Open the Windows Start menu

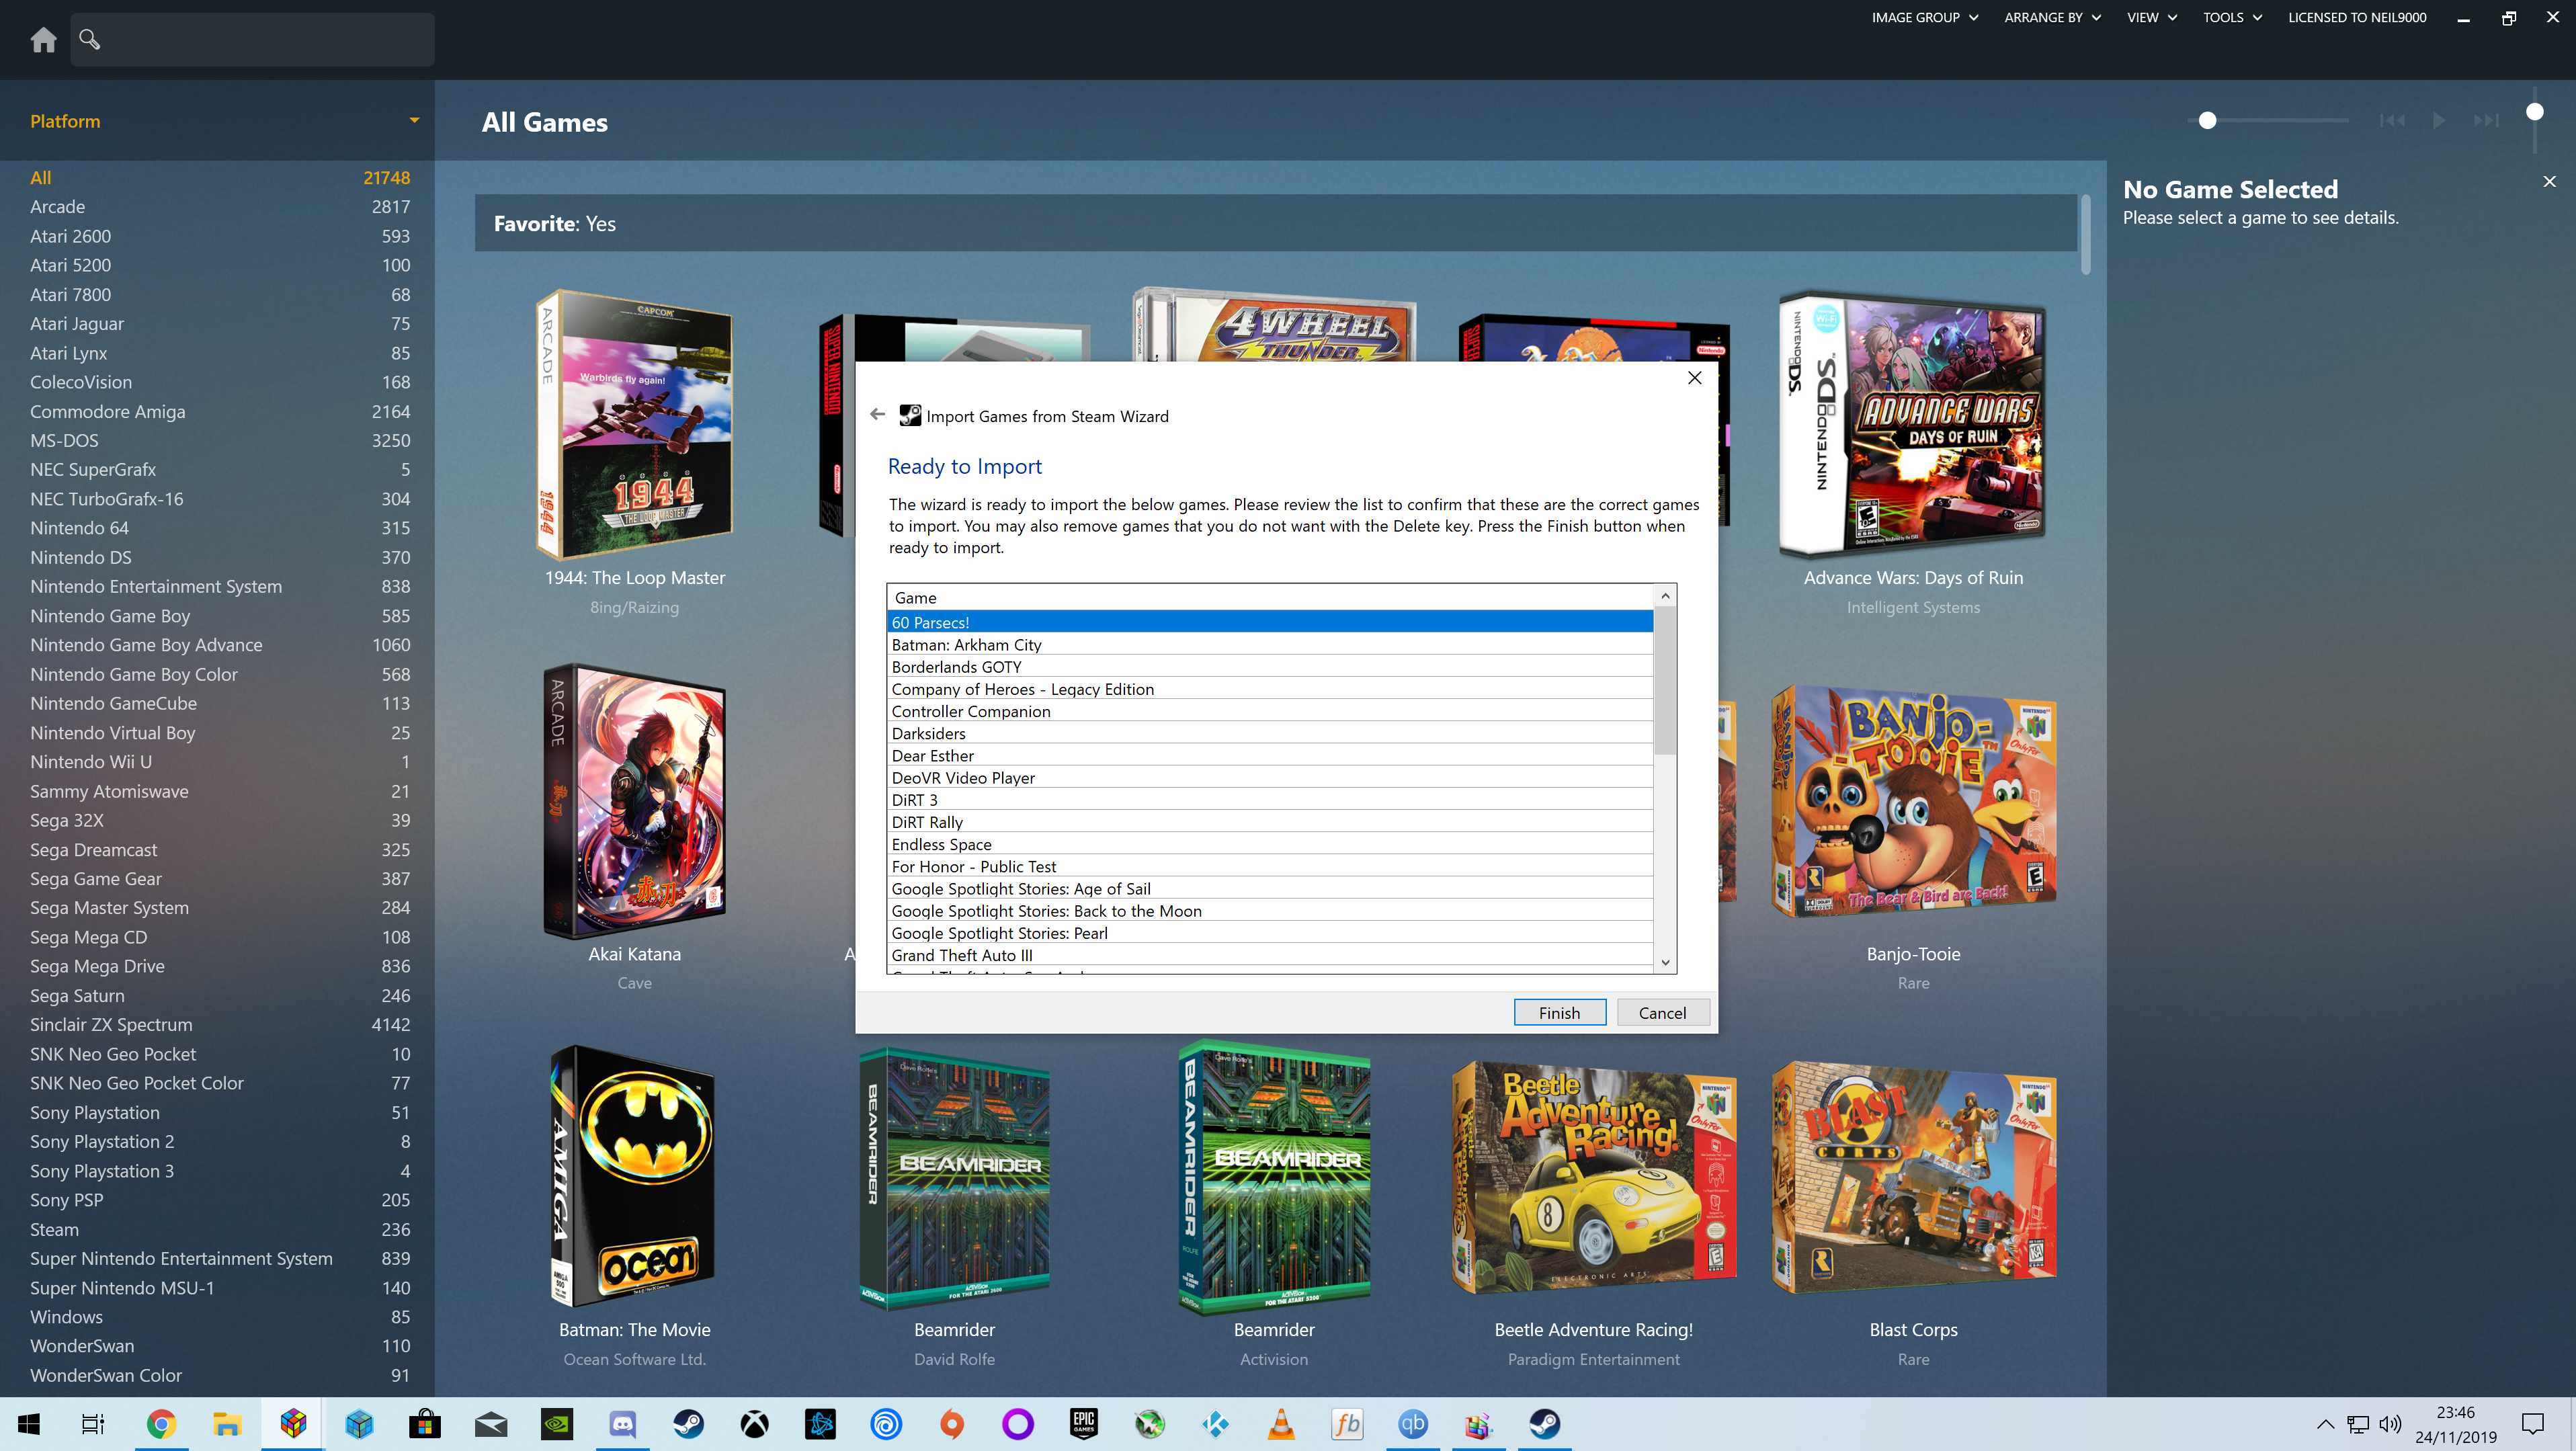29,1424
